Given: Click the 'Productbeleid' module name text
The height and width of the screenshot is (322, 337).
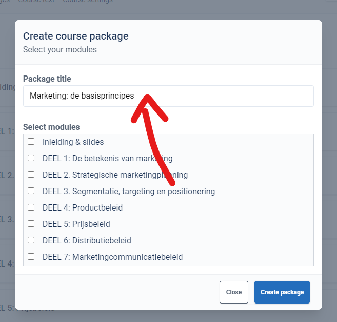Looking at the screenshot, I should tap(97, 207).
